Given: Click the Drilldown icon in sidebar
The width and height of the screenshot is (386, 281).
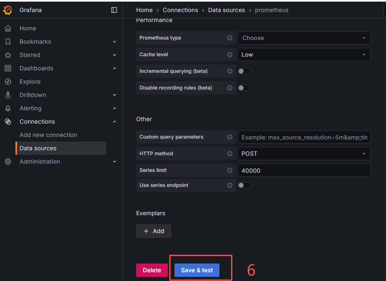Looking at the screenshot, I should click(8, 95).
